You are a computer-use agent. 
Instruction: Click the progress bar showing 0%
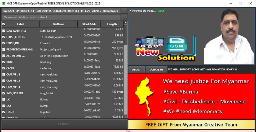point(128,131)
